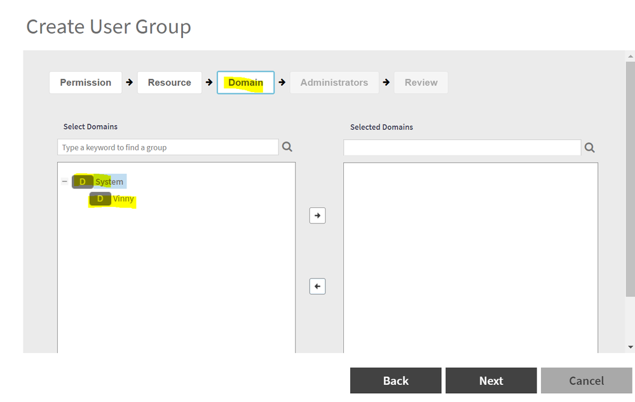Select the System domain in the tree

point(109,182)
